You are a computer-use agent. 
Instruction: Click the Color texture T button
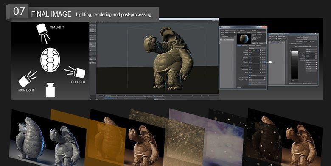(x=265, y=50)
